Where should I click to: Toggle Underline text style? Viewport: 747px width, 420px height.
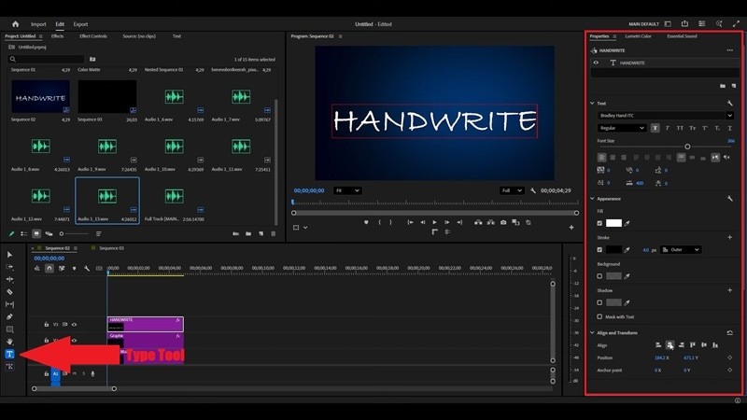(x=729, y=128)
